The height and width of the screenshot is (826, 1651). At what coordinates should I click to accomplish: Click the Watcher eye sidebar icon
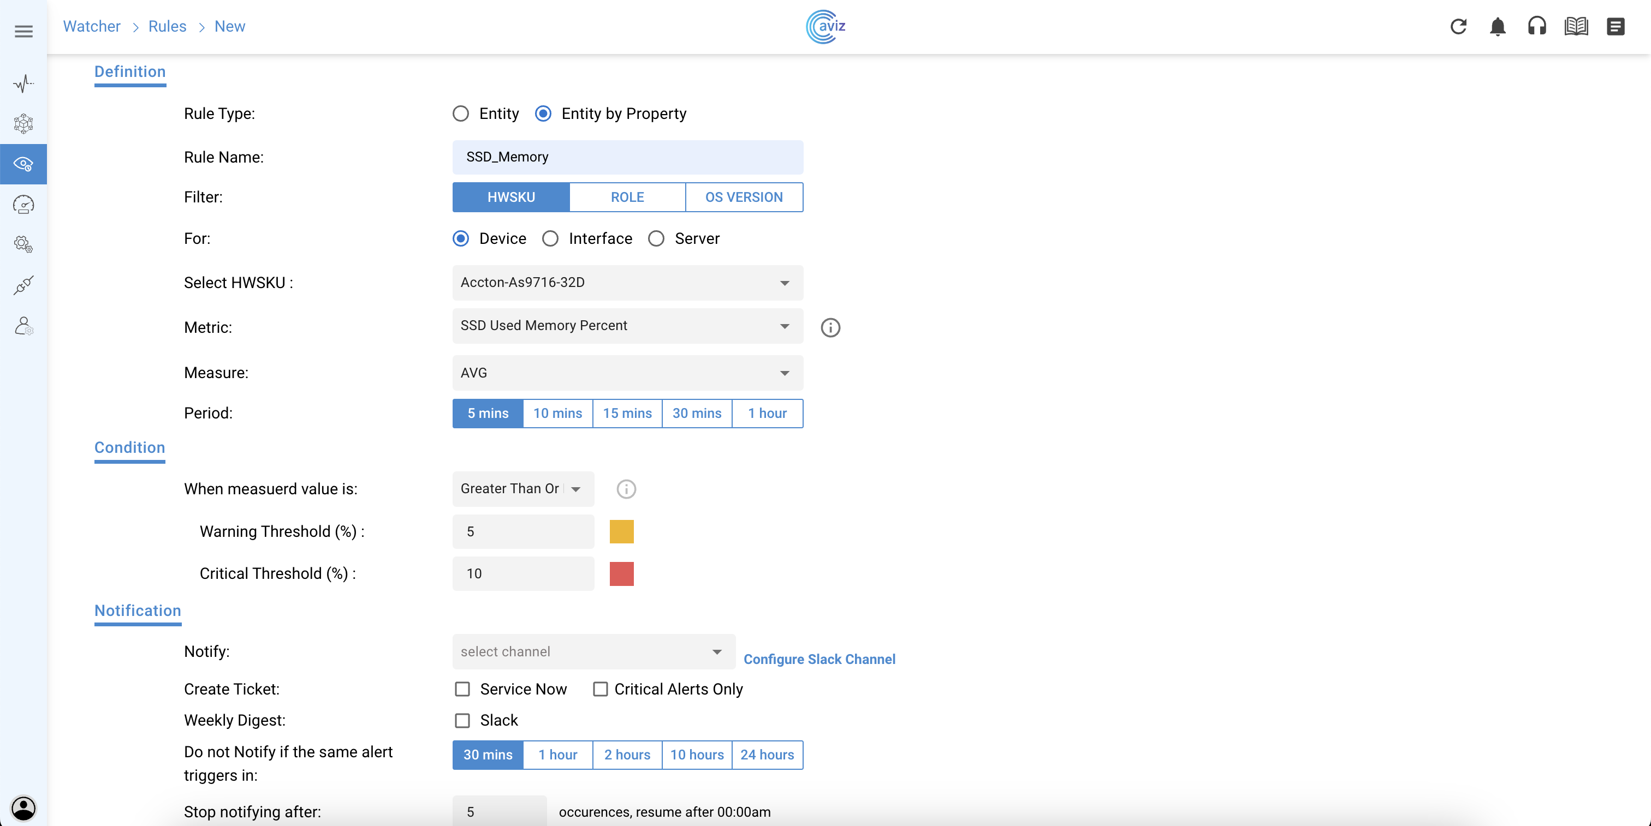[23, 164]
